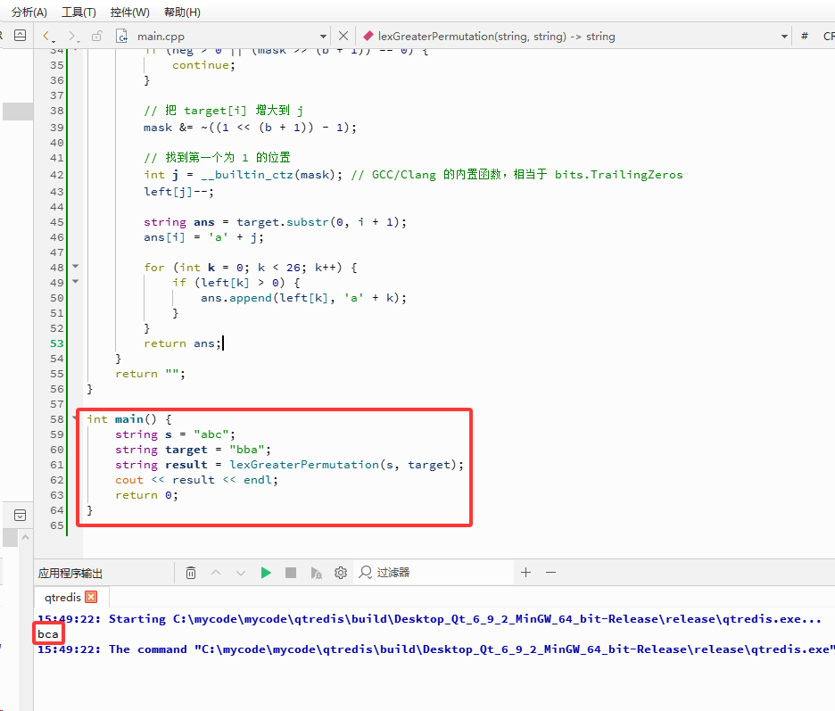Click line number 58 in gutter

[x=57, y=419]
